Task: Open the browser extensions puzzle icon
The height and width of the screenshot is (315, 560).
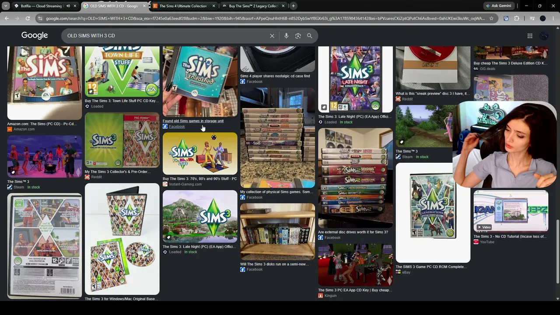Action: click(x=517, y=18)
